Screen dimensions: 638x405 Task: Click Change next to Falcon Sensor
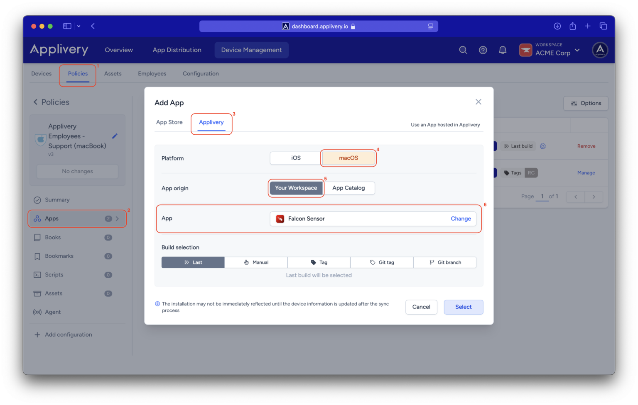pos(461,218)
